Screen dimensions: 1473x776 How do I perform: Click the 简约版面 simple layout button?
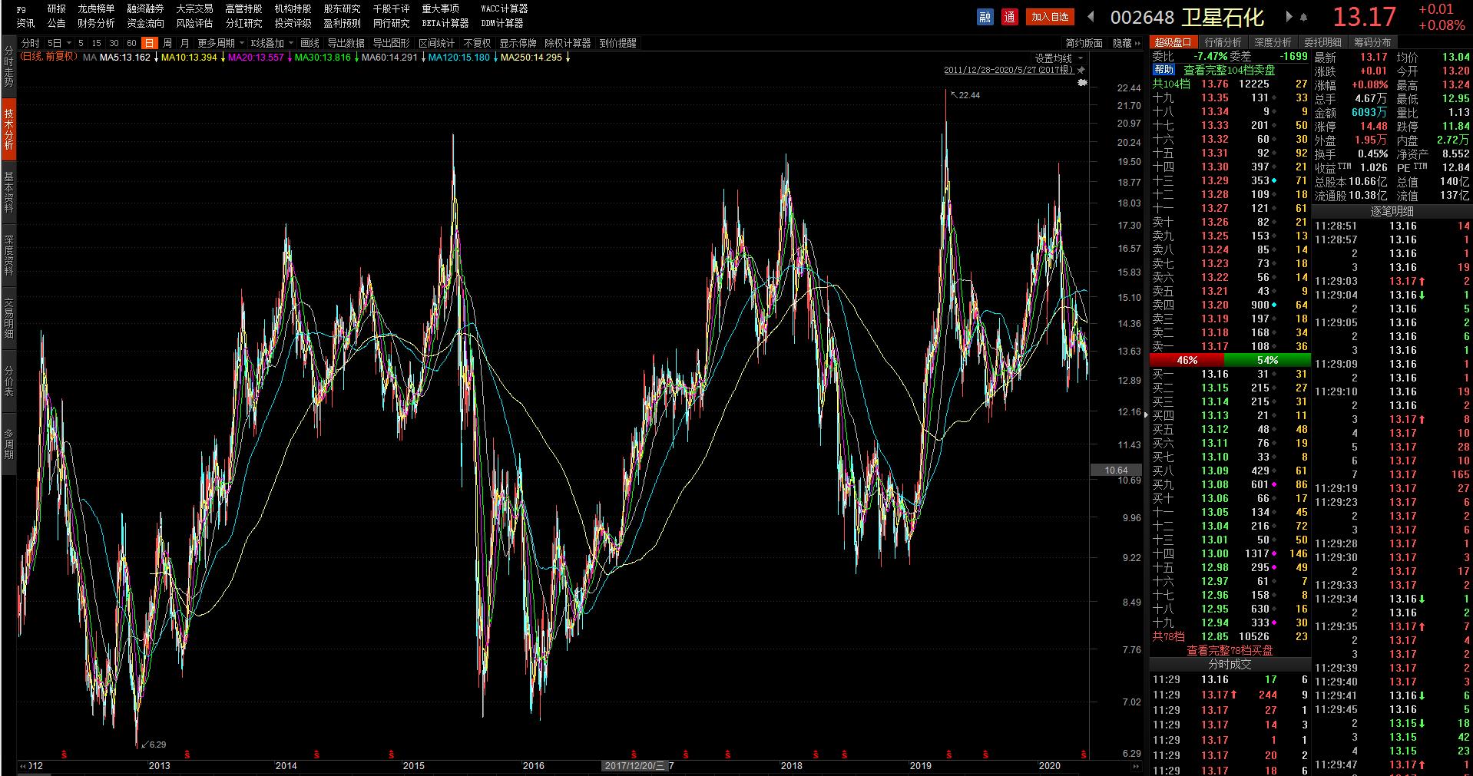click(1084, 43)
